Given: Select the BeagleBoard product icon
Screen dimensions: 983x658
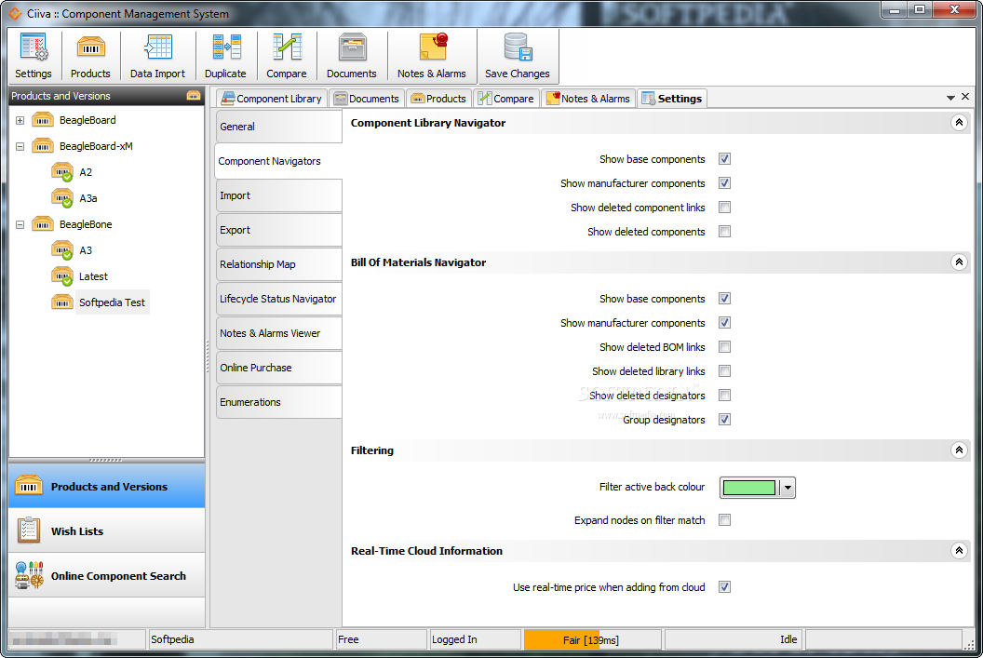Looking at the screenshot, I should tap(43, 120).
